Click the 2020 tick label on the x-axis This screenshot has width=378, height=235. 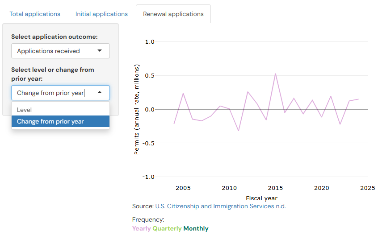321,188
